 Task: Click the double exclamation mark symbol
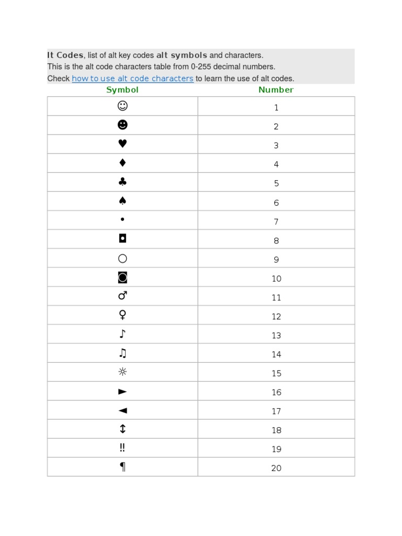tap(122, 448)
